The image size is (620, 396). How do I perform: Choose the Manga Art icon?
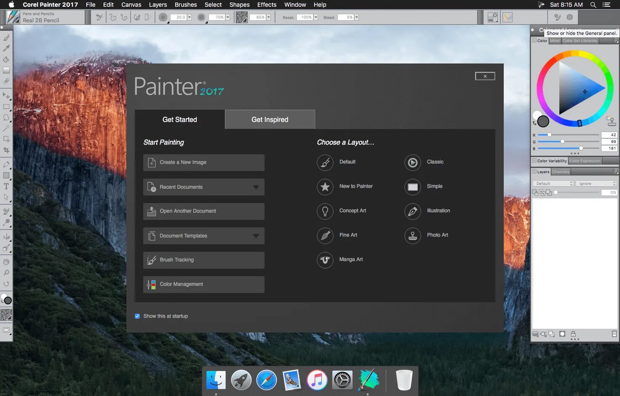(325, 260)
